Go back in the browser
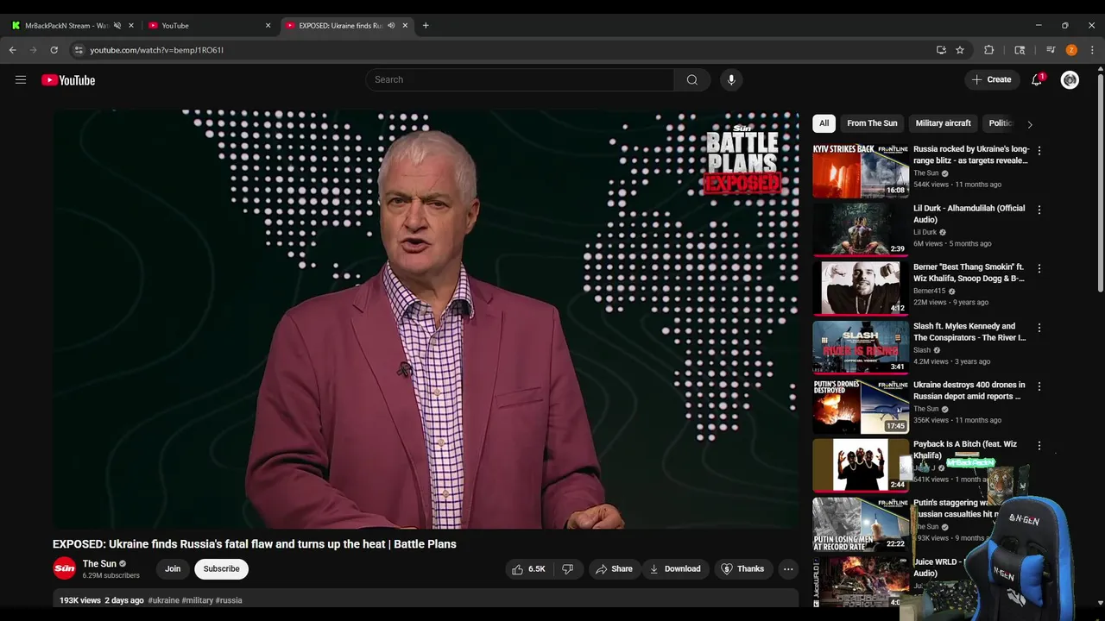 coord(13,50)
